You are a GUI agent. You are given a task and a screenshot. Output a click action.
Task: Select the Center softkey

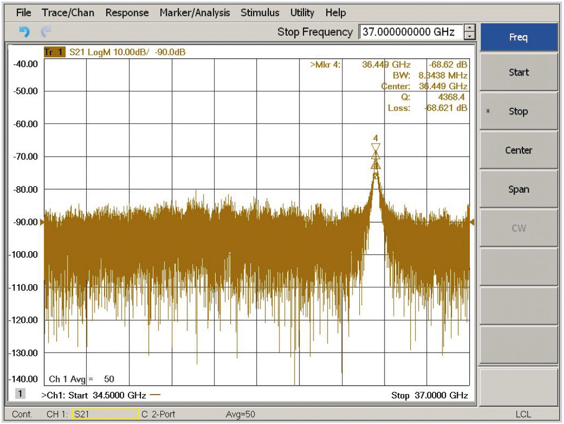[x=519, y=150]
